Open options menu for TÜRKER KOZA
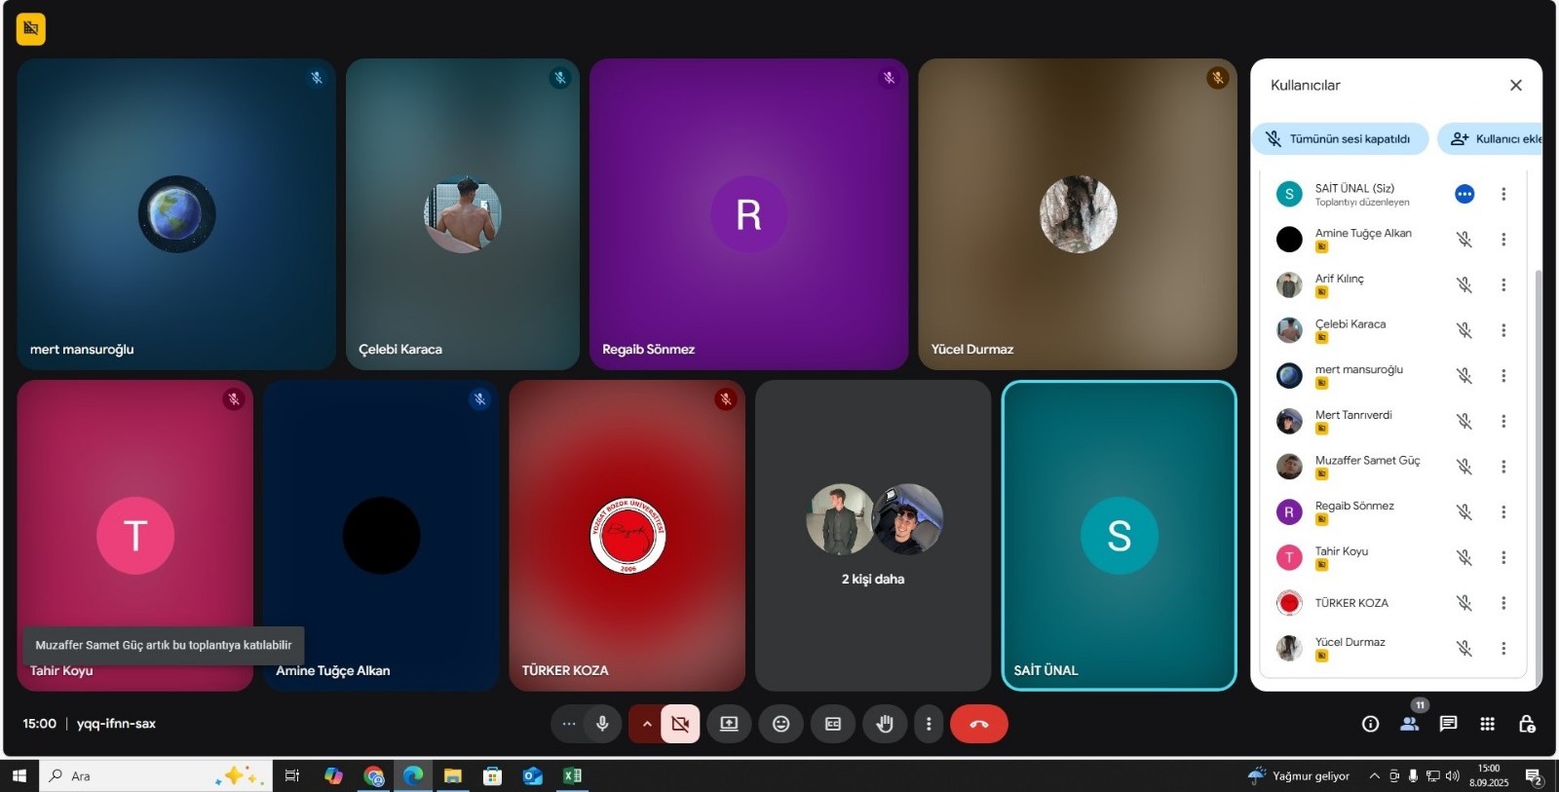 click(x=1503, y=603)
